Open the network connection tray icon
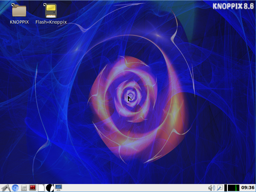 tap(220, 188)
